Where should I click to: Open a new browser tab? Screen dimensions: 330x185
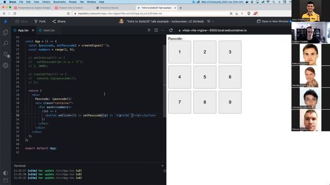coord(180,8)
